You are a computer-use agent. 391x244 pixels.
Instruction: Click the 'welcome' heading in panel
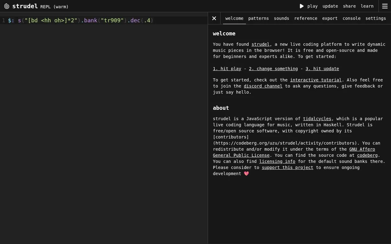tap(224, 34)
